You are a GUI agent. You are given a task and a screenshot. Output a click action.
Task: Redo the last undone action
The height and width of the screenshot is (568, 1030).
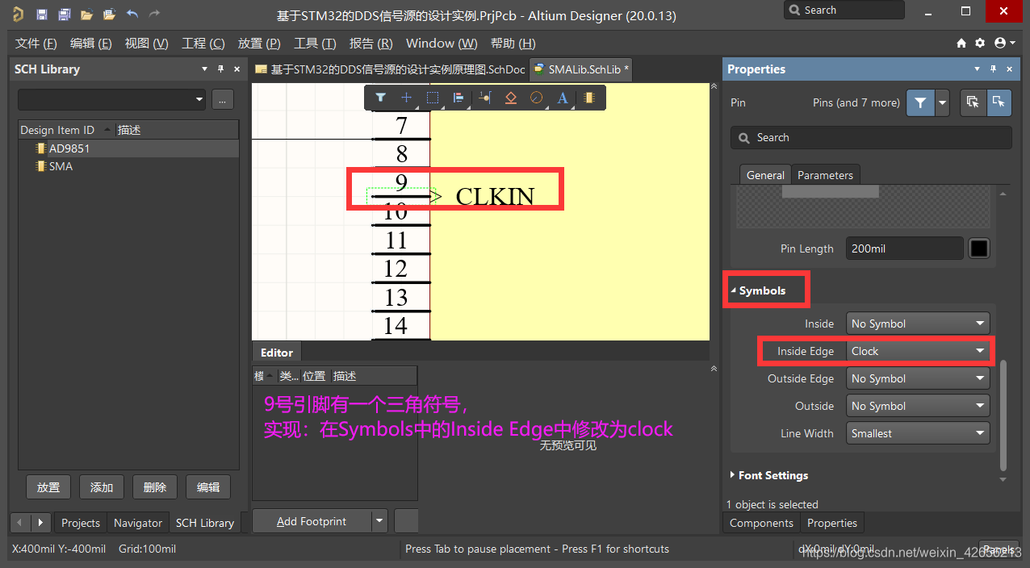pos(154,15)
